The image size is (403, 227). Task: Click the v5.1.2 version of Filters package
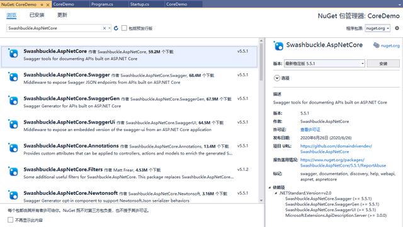click(242, 170)
